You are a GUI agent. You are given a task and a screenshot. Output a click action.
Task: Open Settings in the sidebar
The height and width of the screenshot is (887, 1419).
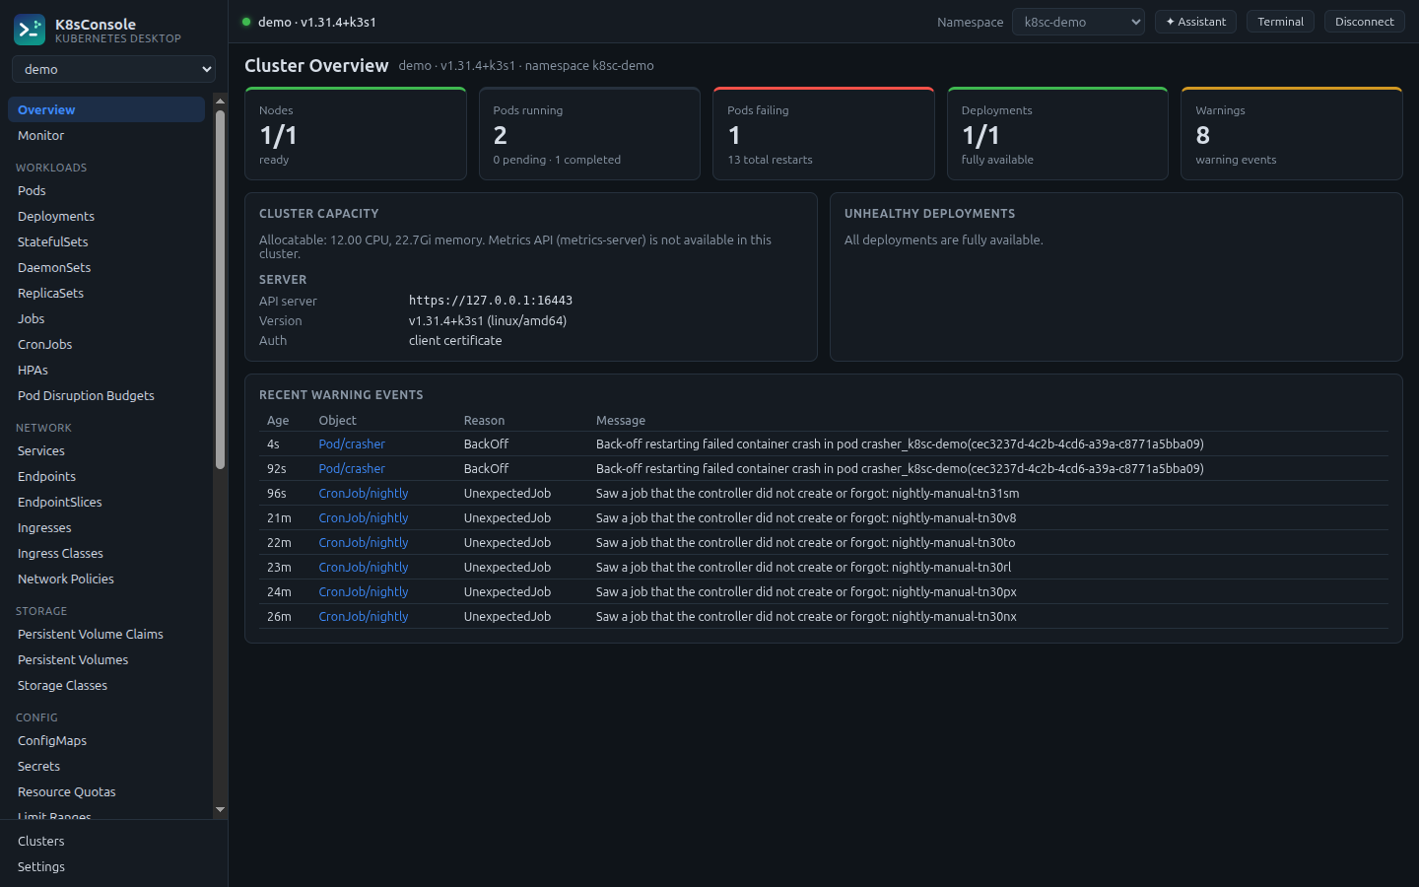(x=113, y=866)
